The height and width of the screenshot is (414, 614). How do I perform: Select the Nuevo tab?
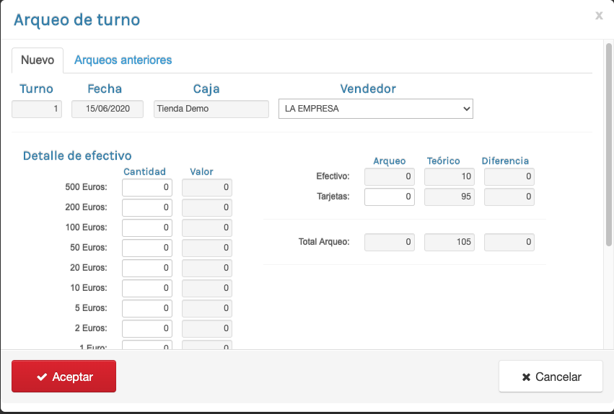pos(38,60)
